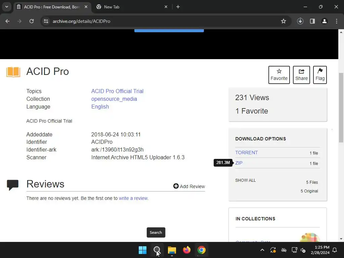Screen dimensions: 344x258
Task: Click the Favorite star button
Action: pyautogui.click(x=279, y=75)
